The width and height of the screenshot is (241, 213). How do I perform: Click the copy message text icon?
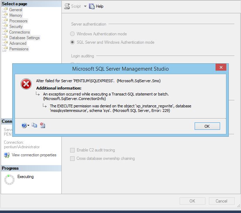pyautogui.click(x=34, y=125)
